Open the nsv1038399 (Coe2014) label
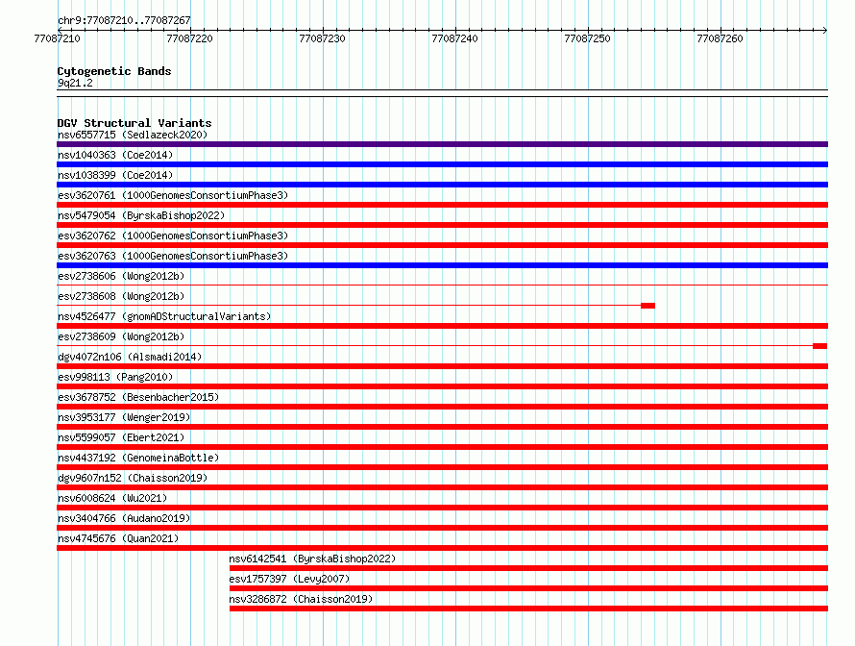Screen dimensions: 855x646 point(115,175)
